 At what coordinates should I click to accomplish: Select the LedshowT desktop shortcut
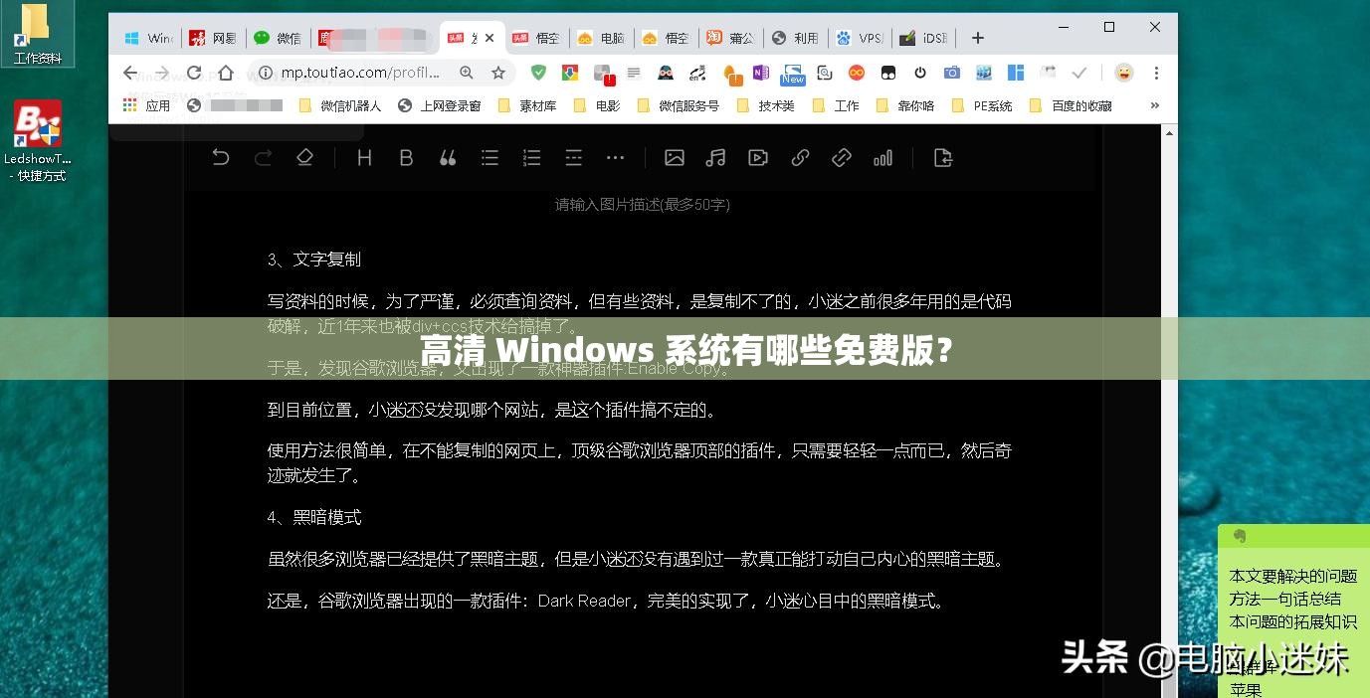(x=38, y=140)
